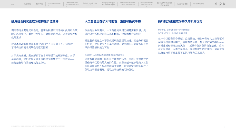Viewport: 236px width, 133px height.
Task: Click paragraph starting 在一个以投资组合重塑
Action: tap(191, 46)
